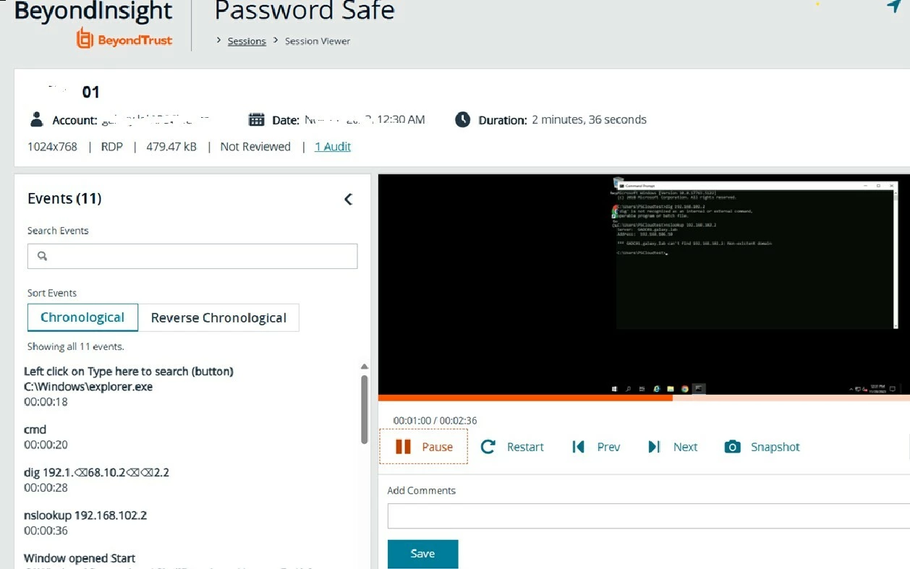The height and width of the screenshot is (569, 910).
Task: Click the events list scroll up arrow
Action: click(x=364, y=367)
